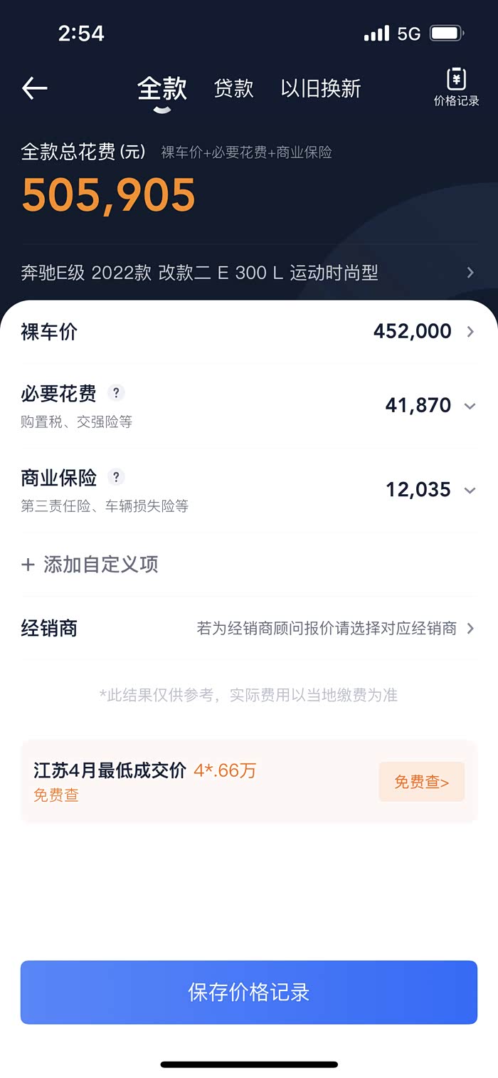The height and width of the screenshot is (1078, 498).
Task: Open the price record (价格记录) icon
Action: click(x=456, y=88)
